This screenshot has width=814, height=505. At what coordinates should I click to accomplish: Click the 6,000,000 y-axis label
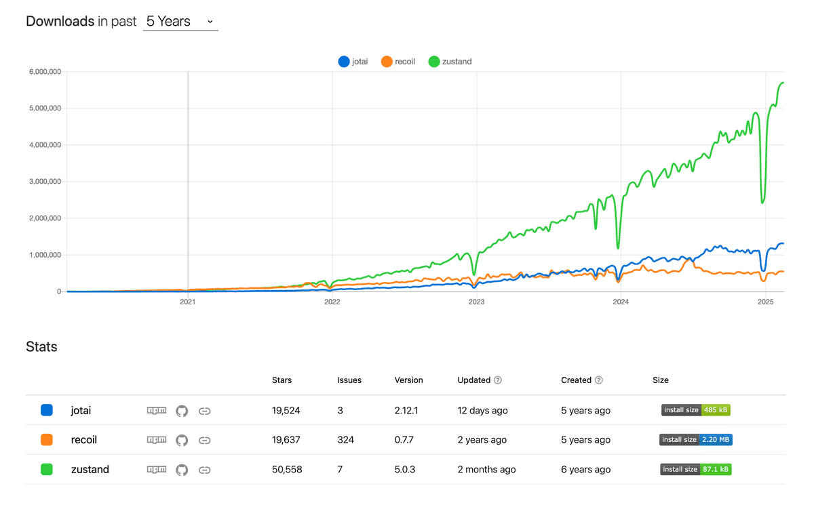[x=44, y=71]
